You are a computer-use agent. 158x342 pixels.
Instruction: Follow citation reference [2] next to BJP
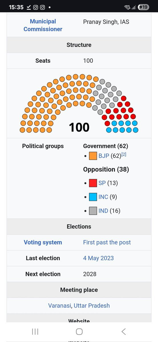point(124,154)
